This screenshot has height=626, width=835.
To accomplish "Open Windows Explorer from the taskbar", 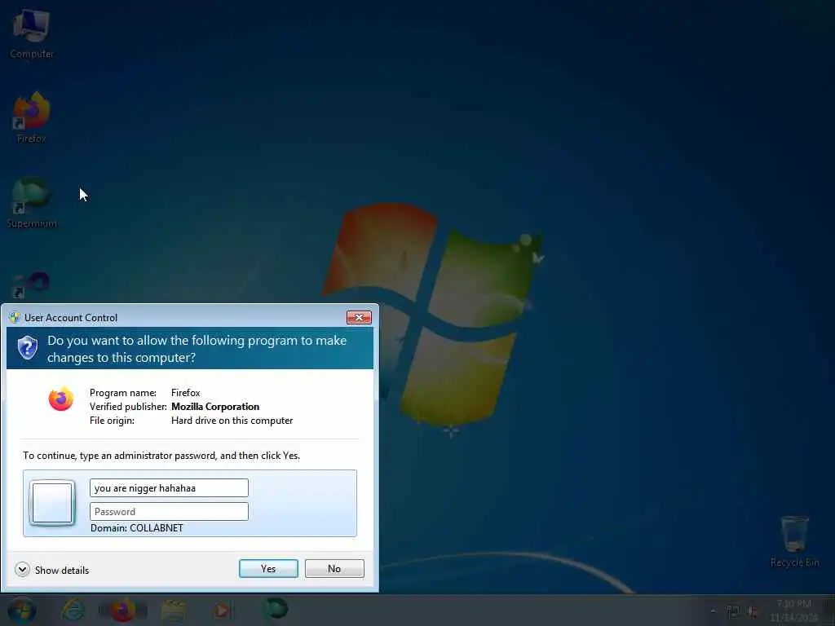I will coord(173,610).
